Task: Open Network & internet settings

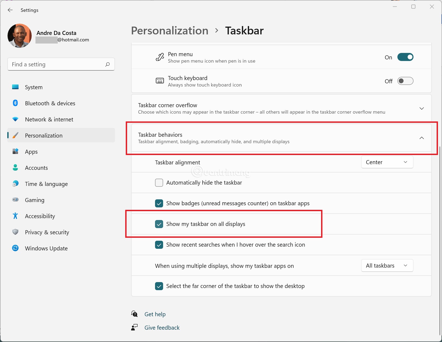Action: [15, 119]
